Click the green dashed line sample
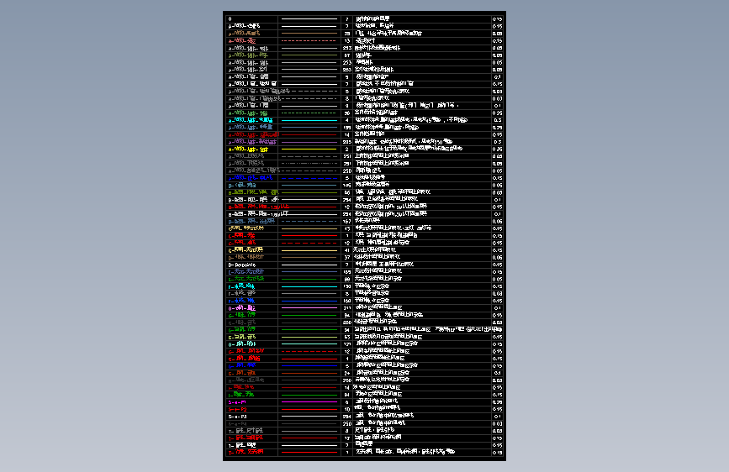This screenshot has width=729, height=472. coord(309,113)
